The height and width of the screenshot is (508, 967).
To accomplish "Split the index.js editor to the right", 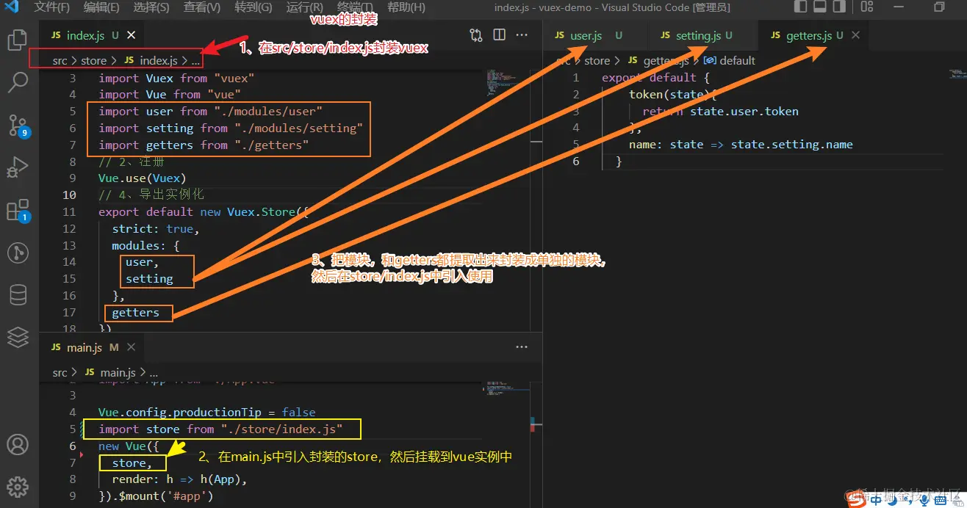I will [499, 35].
